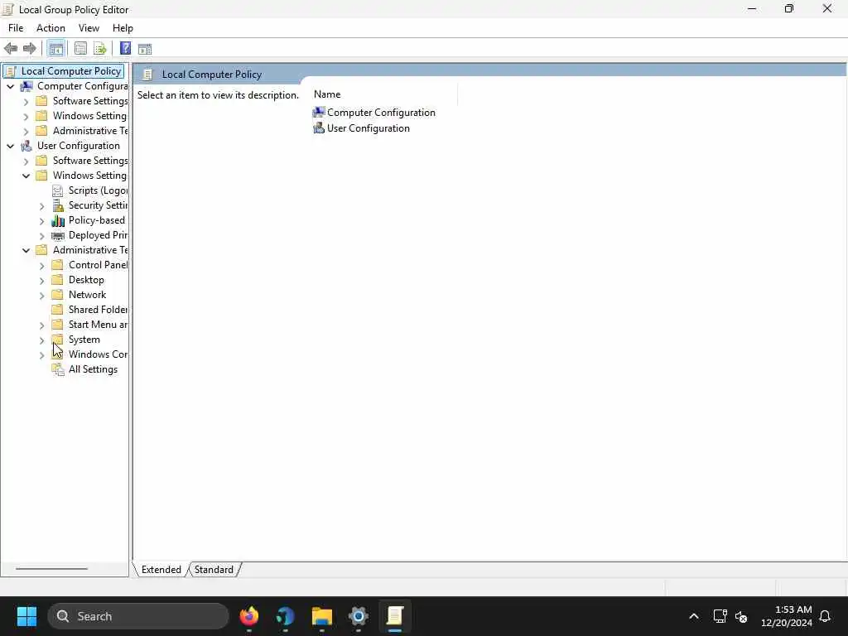Click the taskbar Search box
The image size is (848, 636).
click(x=138, y=616)
